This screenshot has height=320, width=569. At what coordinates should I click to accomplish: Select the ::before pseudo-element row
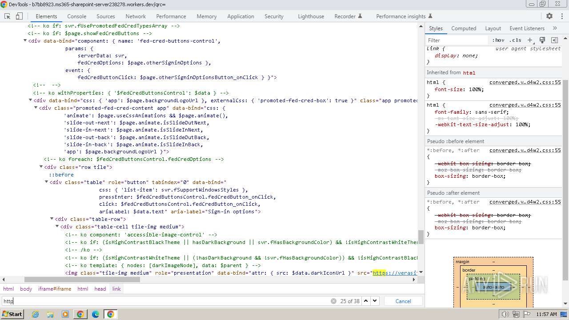(61, 175)
